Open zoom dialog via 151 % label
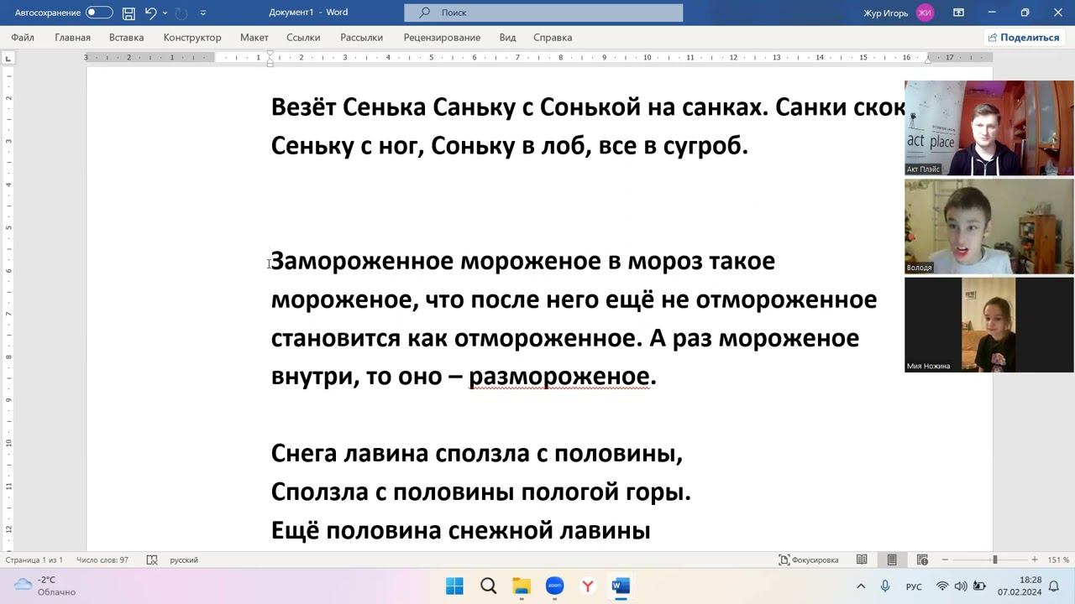 pos(1058,560)
